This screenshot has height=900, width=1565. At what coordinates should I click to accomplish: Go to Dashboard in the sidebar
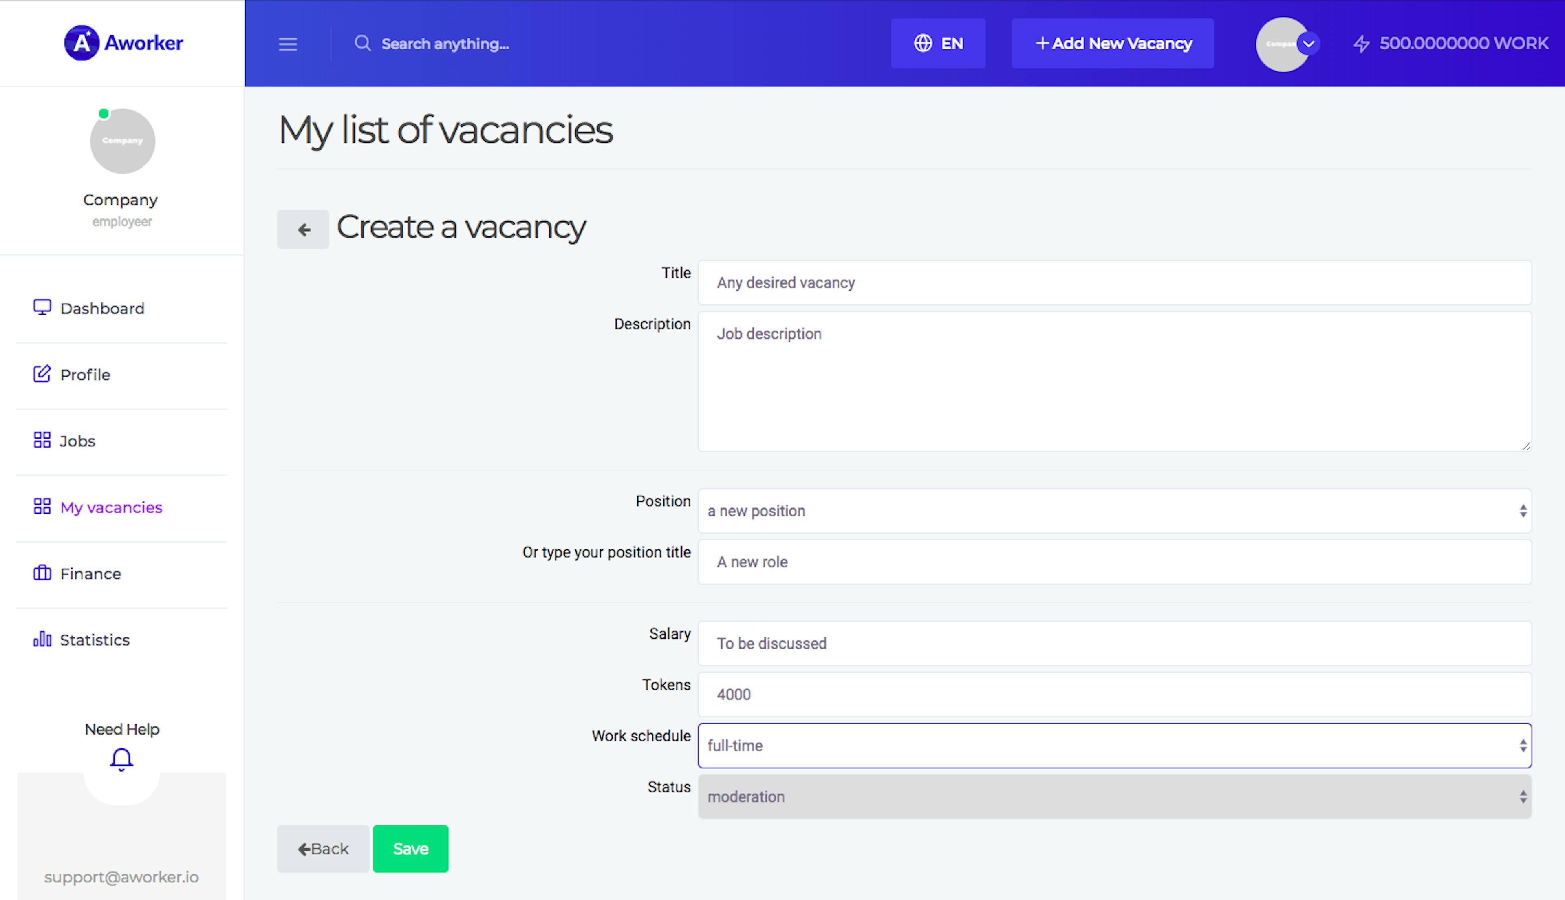pos(102,309)
